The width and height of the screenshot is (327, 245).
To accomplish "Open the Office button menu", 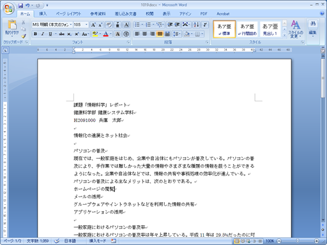I will (x=8, y=8).
